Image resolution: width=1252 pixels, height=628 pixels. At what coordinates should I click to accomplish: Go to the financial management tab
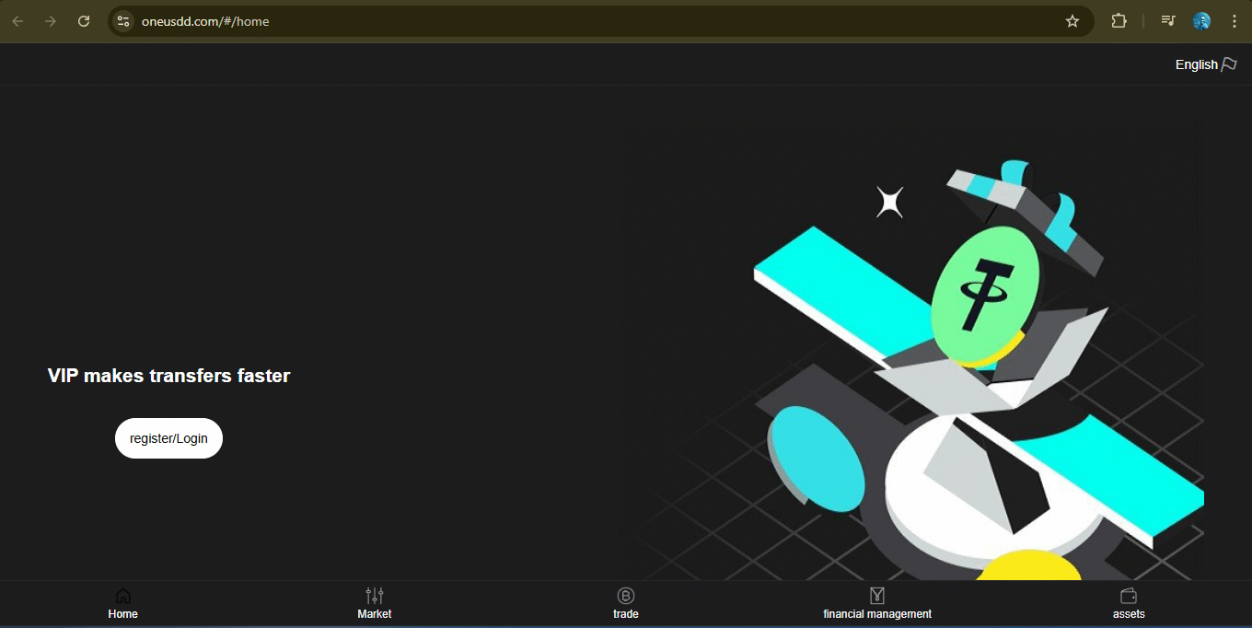coord(877,604)
